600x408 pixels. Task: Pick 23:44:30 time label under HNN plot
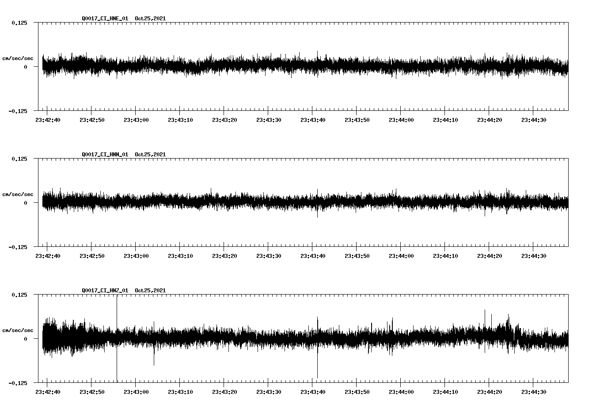534,256
